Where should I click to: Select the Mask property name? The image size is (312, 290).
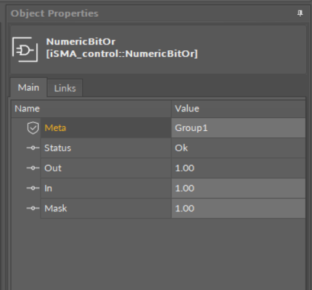coord(55,208)
